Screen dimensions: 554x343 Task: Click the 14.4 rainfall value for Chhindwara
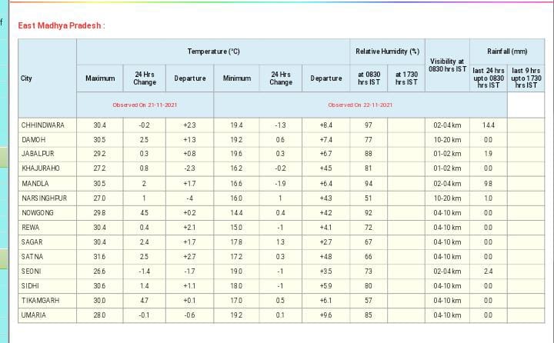click(488, 125)
